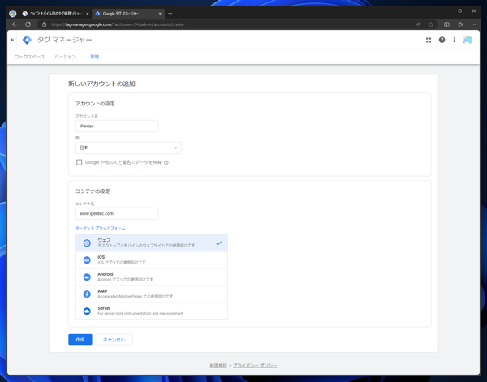Click the container name field www.ipentec.com
The height and width of the screenshot is (382, 487).
[x=117, y=214]
